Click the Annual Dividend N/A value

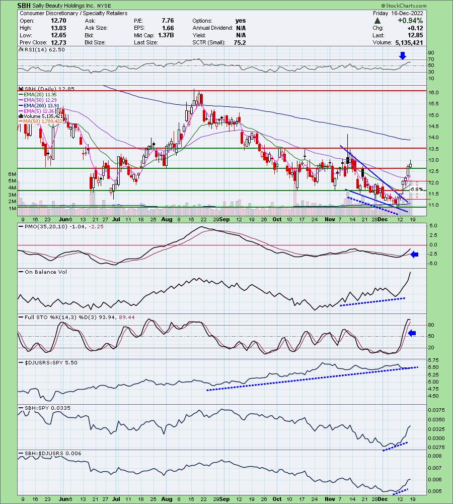point(241,28)
